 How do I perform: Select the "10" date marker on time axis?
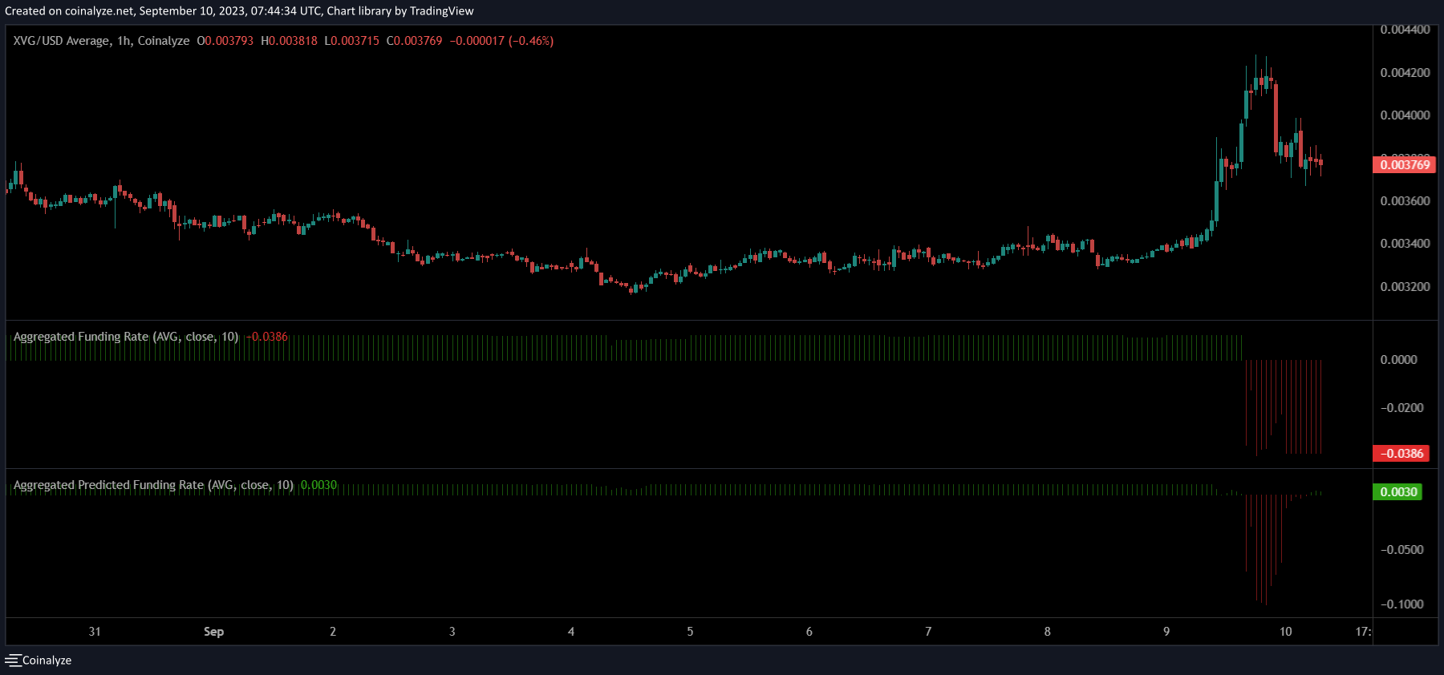pos(1285,632)
